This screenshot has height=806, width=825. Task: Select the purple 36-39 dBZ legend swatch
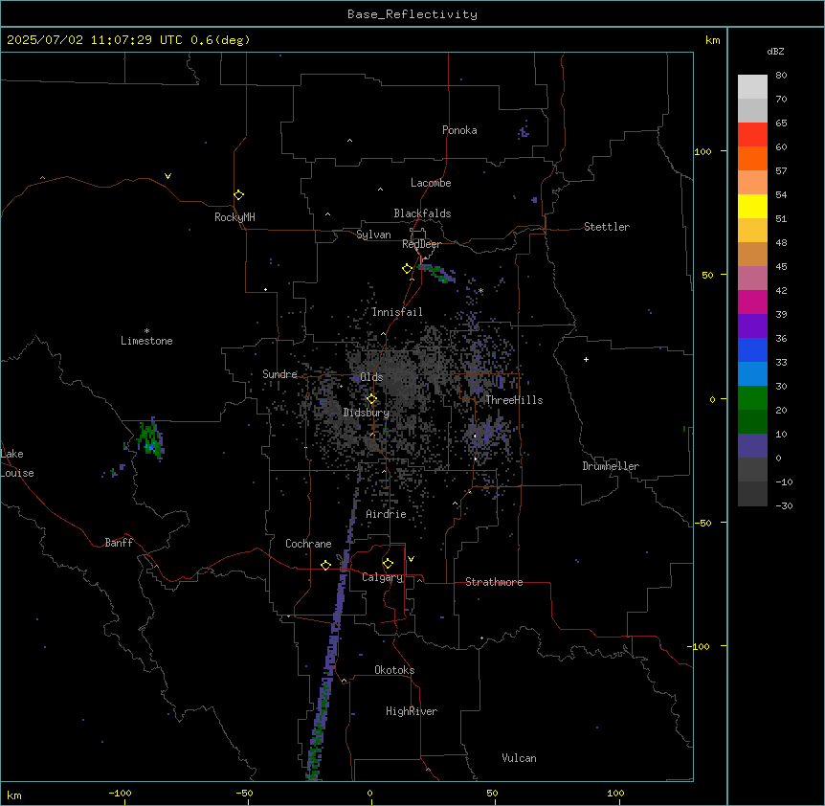pyautogui.click(x=752, y=326)
